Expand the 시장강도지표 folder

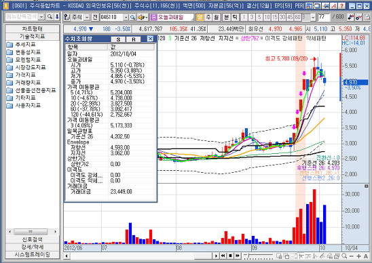click(x=26, y=67)
